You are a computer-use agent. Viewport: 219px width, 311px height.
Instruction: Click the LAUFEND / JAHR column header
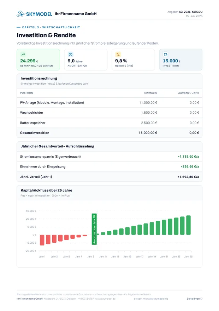coord(188,93)
